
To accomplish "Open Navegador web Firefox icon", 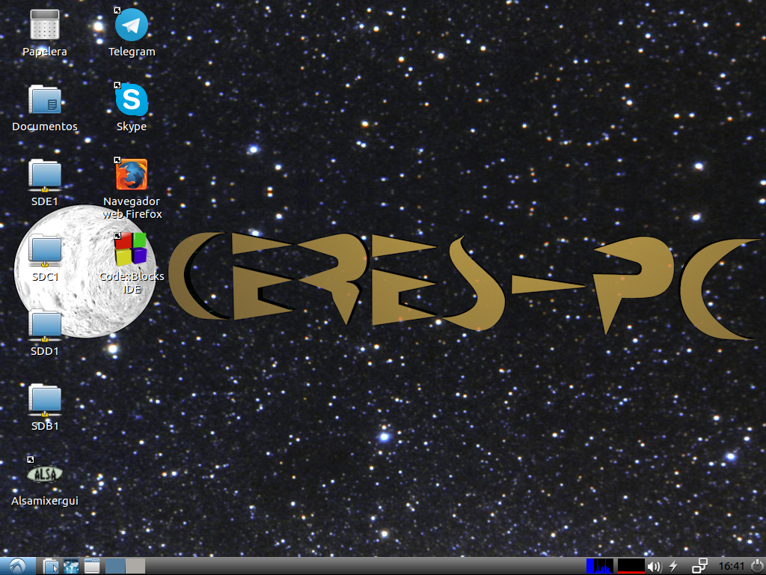I will point(132,175).
